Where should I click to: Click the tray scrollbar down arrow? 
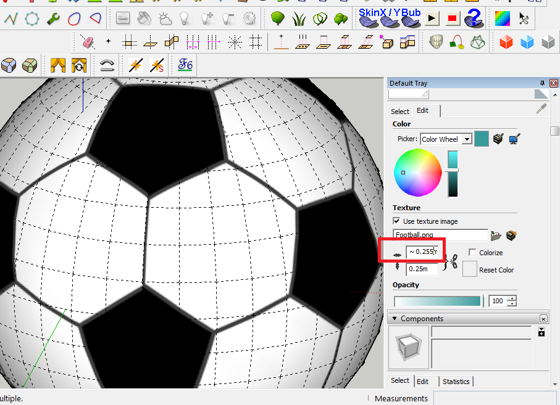[x=554, y=384]
